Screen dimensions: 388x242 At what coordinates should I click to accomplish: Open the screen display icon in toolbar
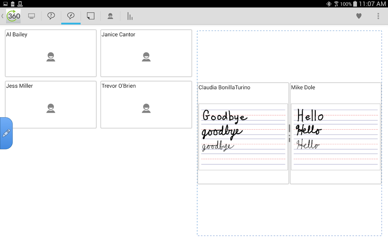tap(31, 16)
